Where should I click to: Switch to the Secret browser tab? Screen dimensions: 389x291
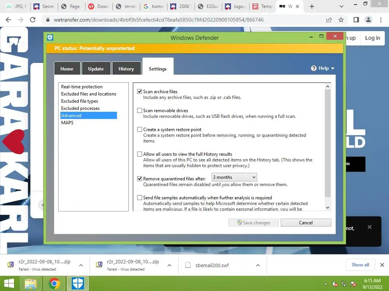click(x=44, y=6)
